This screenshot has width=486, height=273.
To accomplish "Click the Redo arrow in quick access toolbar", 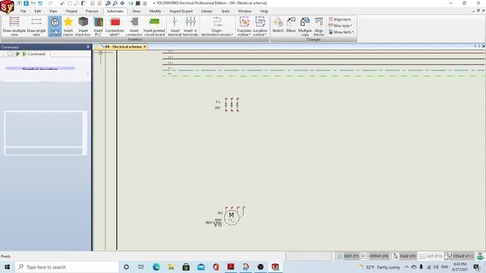I will click(50, 3).
